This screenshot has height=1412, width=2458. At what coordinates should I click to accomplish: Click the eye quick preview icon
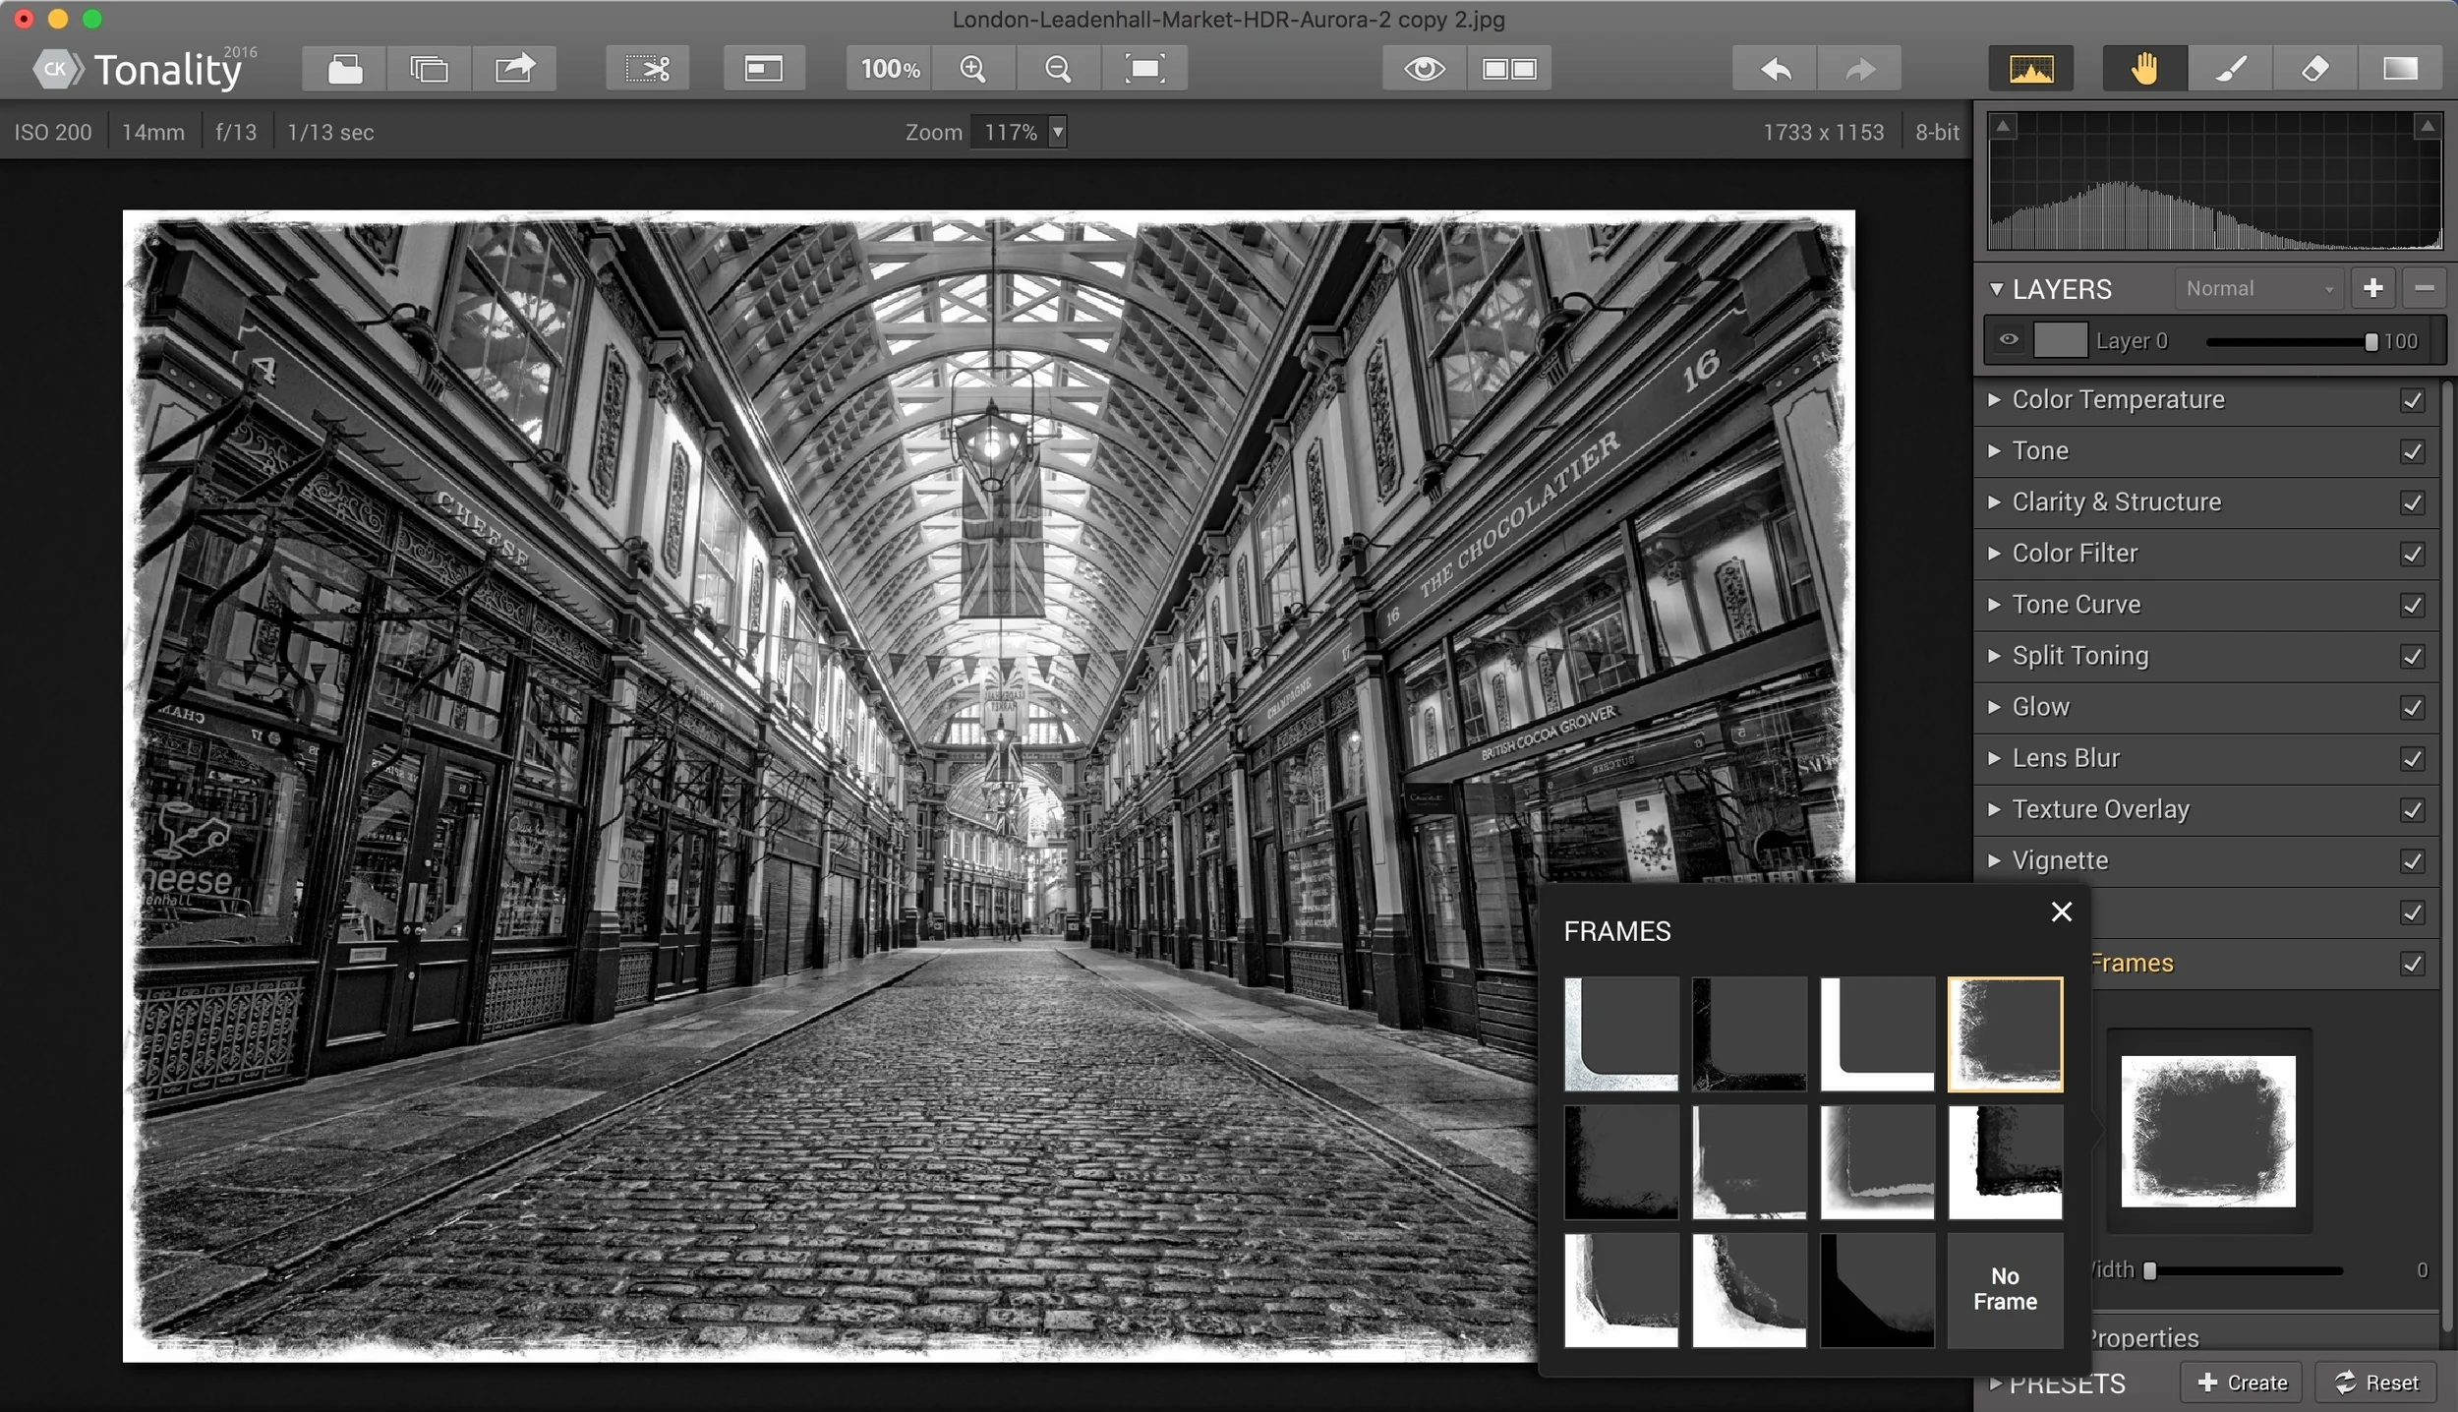1424,69
